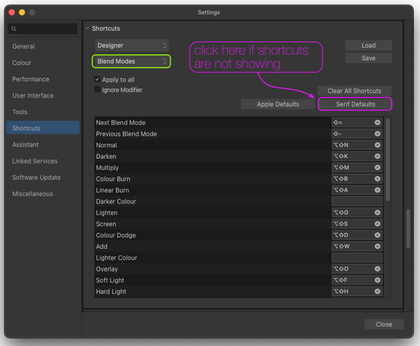Screen dimensions: 420x346
Task: Disable the Apply to all checkbox
Action: 97,79
